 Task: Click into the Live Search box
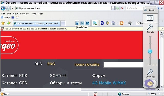[x=134, y=8]
